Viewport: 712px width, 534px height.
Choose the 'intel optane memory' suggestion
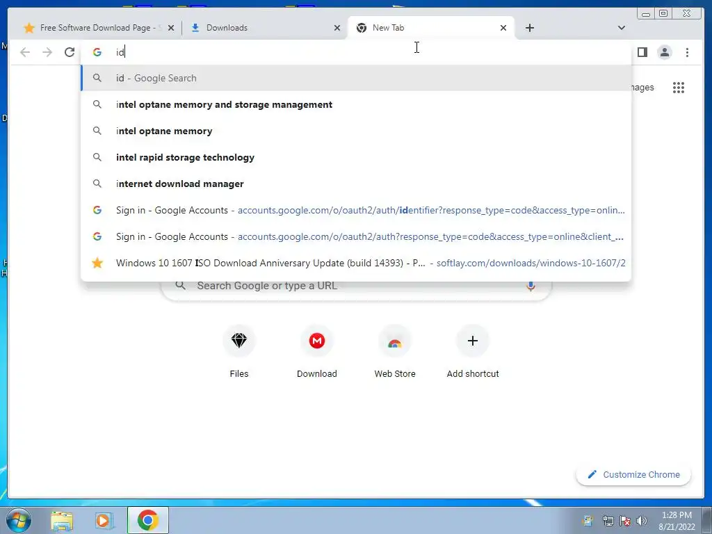click(x=356, y=131)
